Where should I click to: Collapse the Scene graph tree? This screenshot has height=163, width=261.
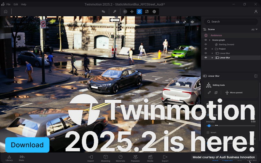pos(209,40)
